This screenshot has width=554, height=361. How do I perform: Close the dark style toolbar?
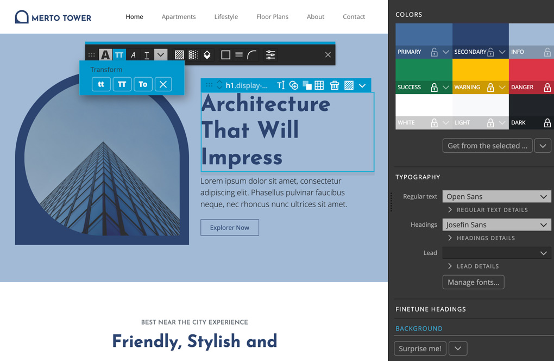coord(328,55)
